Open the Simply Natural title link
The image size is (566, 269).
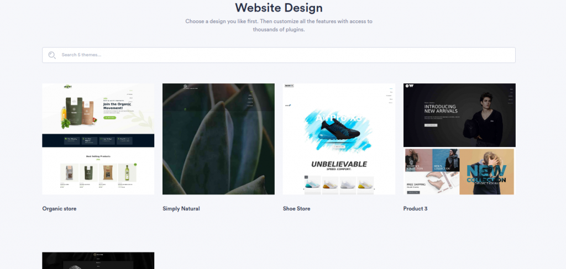pos(181,208)
